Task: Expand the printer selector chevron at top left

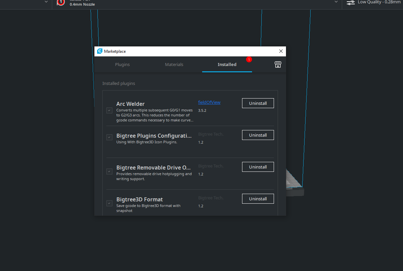Action: point(46,2)
